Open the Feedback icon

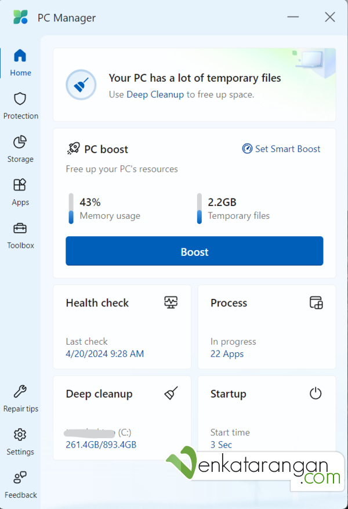click(20, 478)
